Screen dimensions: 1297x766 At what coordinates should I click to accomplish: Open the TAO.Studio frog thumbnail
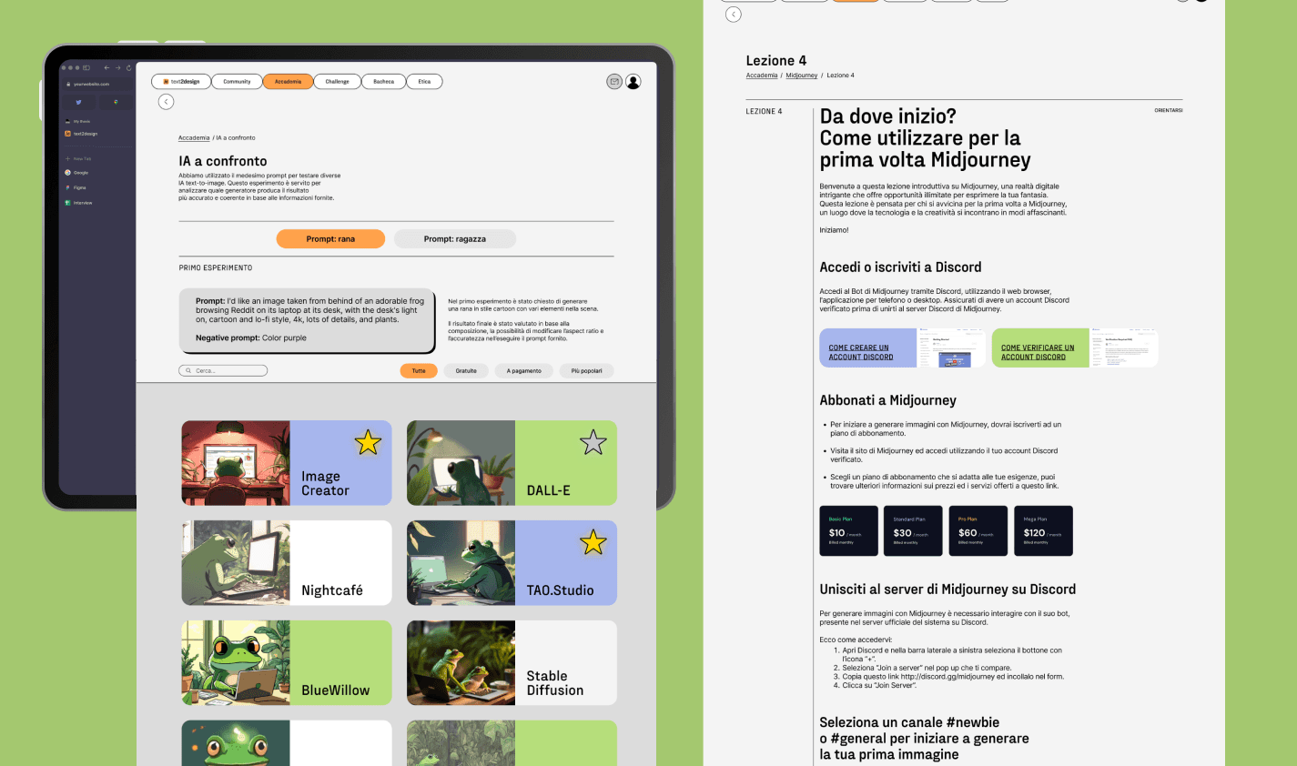click(x=461, y=563)
